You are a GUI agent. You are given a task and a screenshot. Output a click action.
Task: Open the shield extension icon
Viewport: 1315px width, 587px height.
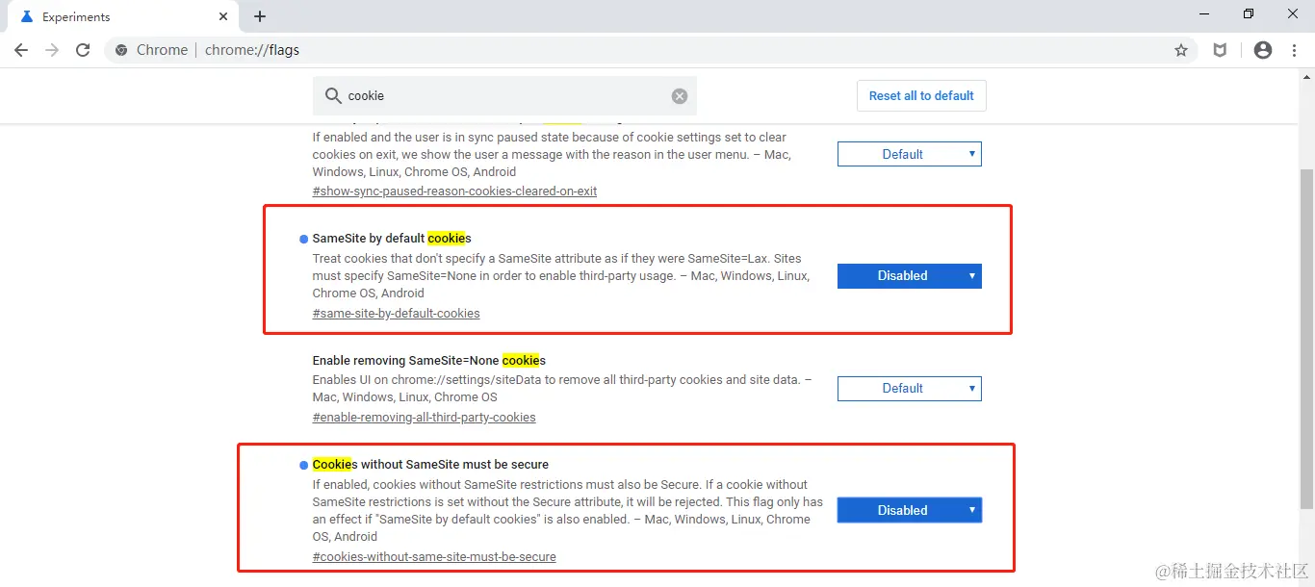(1220, 50)
